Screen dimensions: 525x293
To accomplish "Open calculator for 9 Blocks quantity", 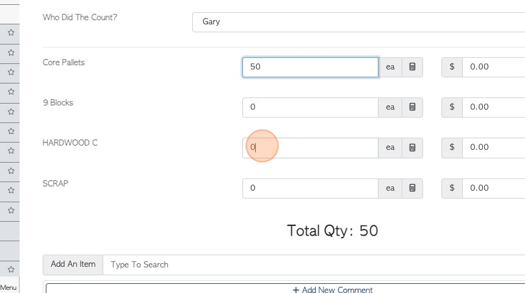I will pos(412,107).
